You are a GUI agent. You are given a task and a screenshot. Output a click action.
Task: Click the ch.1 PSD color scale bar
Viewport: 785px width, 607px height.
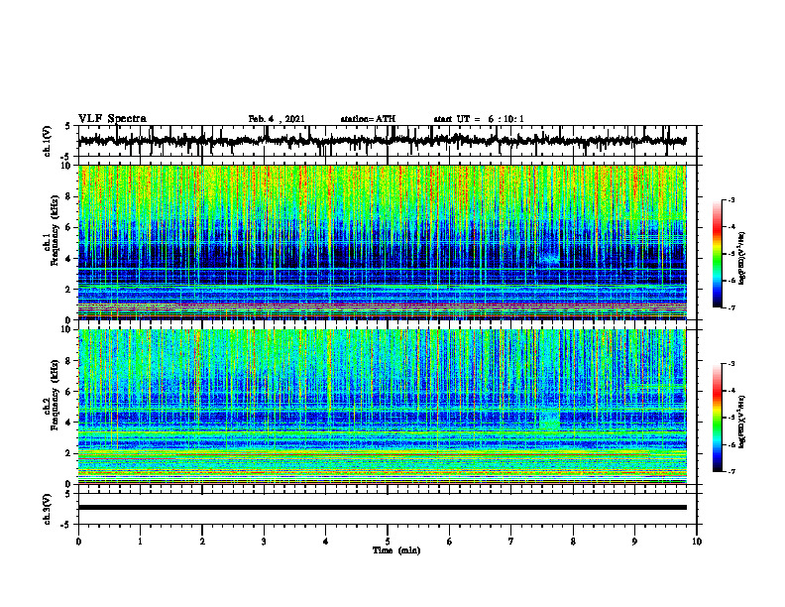pyautogui.click(x=717, y=254)
